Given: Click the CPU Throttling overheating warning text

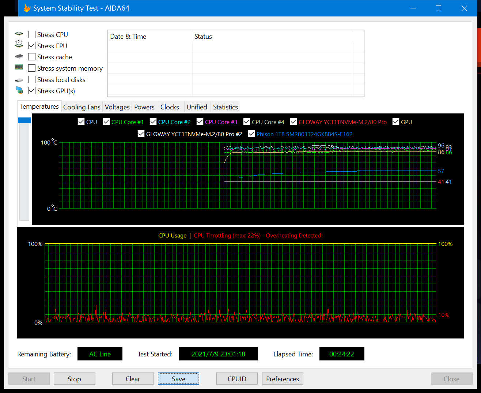Looking at the screenshot, I should (258, 236).
